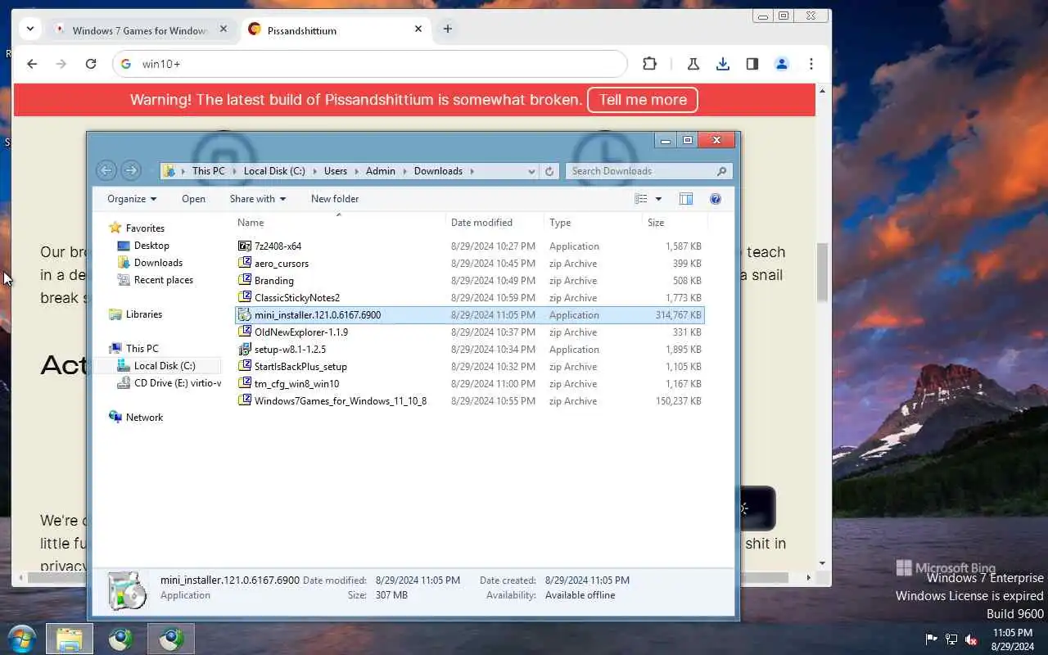Screen dimensions: 1048x655
Task: Select CD Drive (E:) virtio
Action: coord(169,383)
